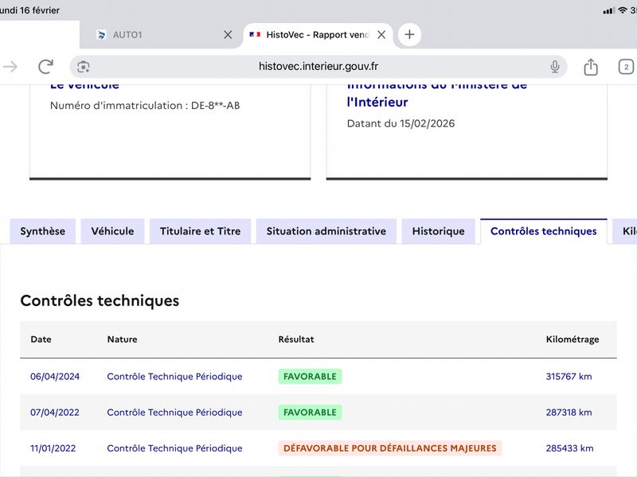Select the Véhicule tab
Viewport: 637px width, 477px height.
click(x=112, y=231)
